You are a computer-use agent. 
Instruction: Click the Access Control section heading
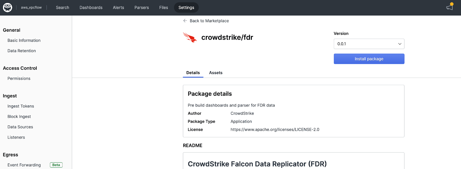20,68
